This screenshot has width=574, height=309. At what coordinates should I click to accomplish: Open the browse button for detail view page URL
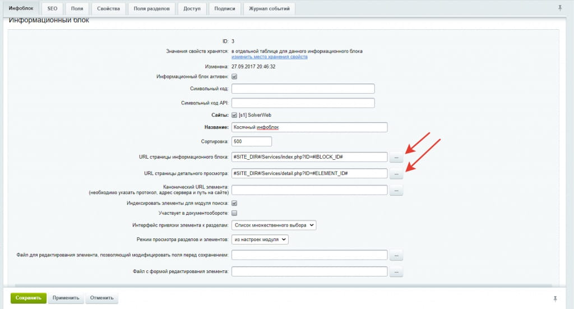point(396,174)
